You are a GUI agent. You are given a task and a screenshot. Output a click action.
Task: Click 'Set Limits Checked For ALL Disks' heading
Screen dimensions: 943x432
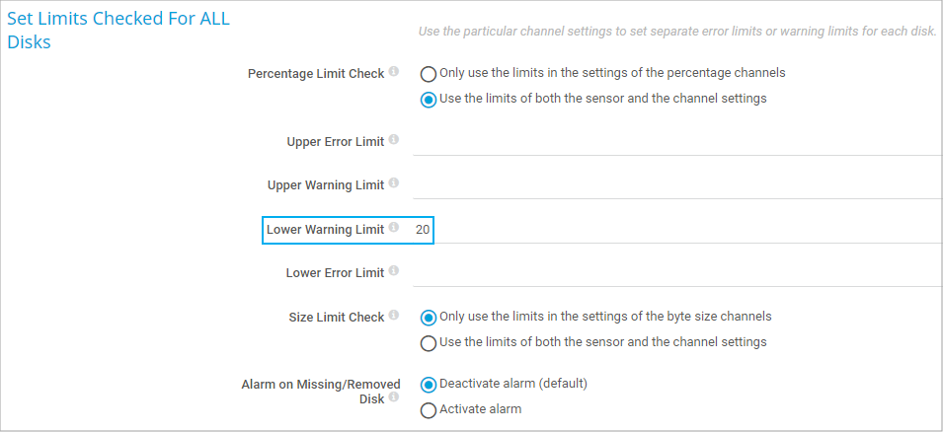118,31
